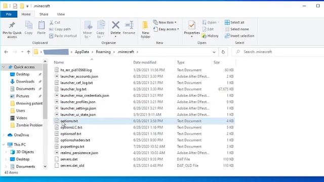Select realms_persistence.json file icon
Viewport: 324px width, 182px height.
click(x=57, y=153)
